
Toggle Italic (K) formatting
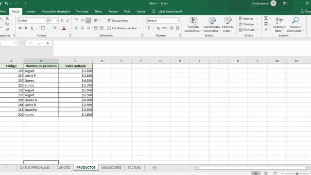pyautogui.click(x=26, y=28)
